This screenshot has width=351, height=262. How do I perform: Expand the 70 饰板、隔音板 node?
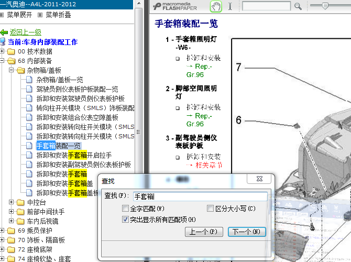tap(3, 240)
